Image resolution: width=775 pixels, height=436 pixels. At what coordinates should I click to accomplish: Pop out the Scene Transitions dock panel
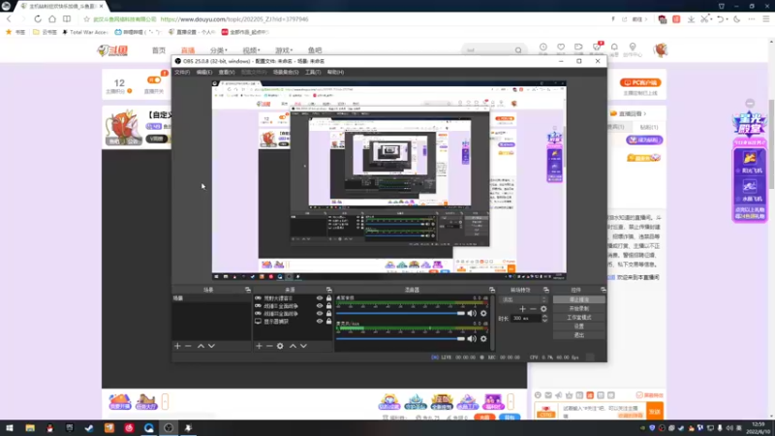[546, 290]
